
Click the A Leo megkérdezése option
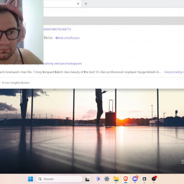[16, 83]
